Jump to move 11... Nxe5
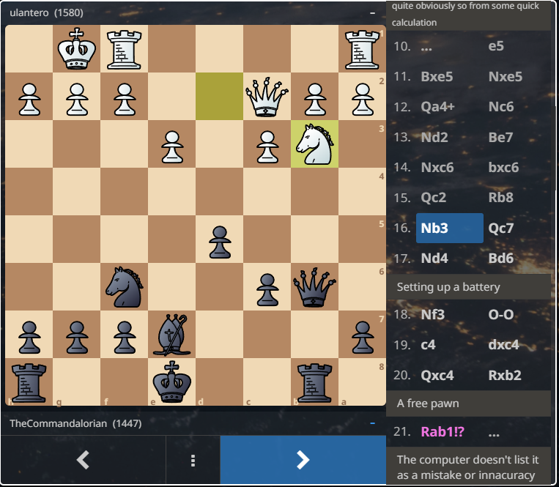The image size is (559, 487). pyautogui.click(x=506, y=77)
